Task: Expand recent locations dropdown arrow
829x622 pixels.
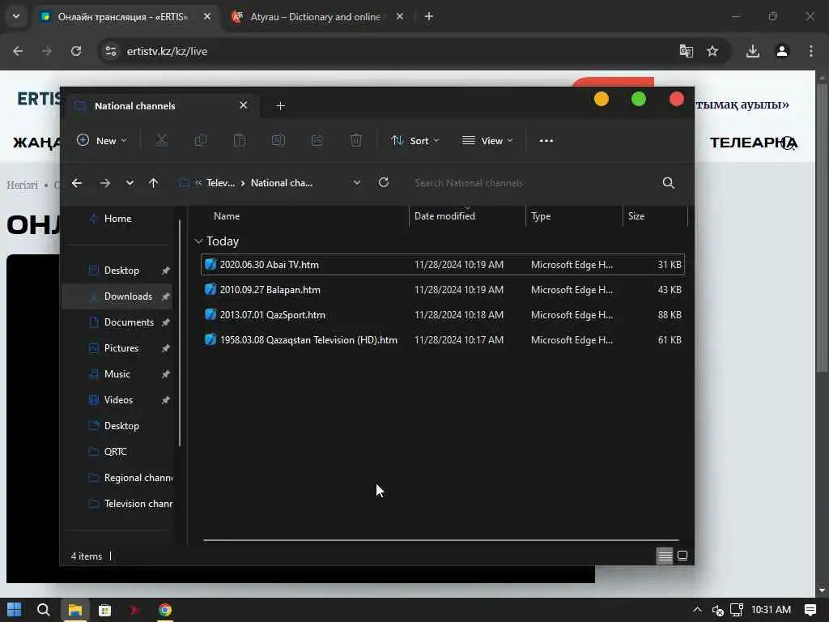Action: (130, 183)
